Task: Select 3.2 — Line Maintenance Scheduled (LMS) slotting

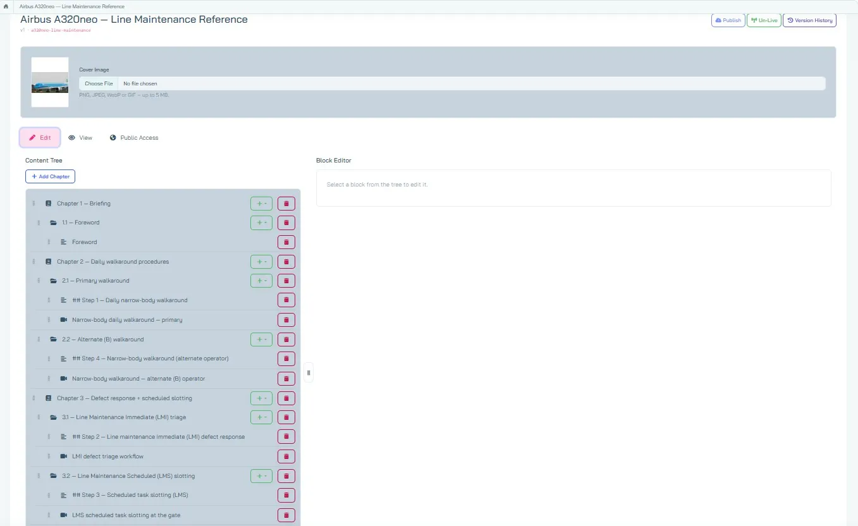Action: point(128,476)
